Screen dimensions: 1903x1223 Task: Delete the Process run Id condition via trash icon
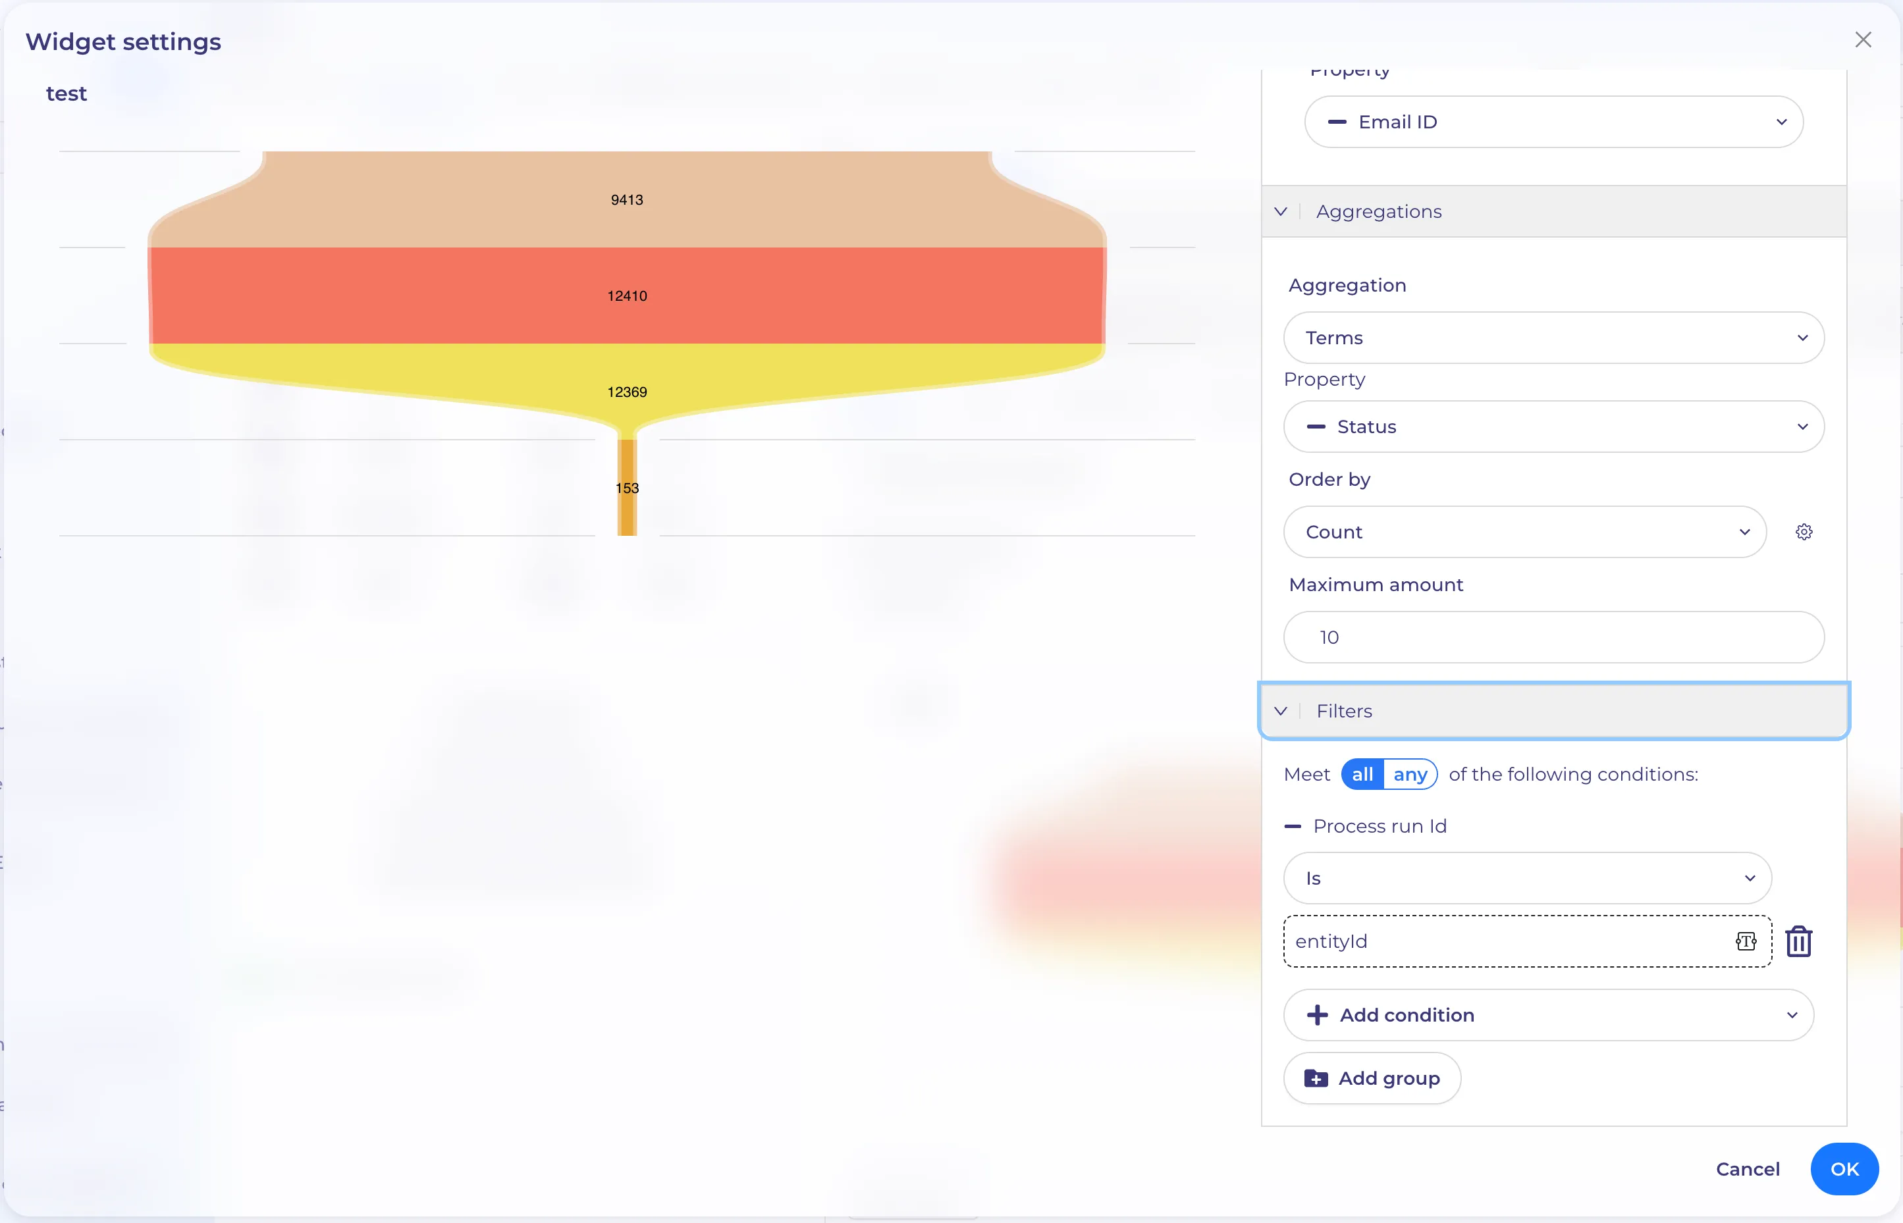(1799, 941)
